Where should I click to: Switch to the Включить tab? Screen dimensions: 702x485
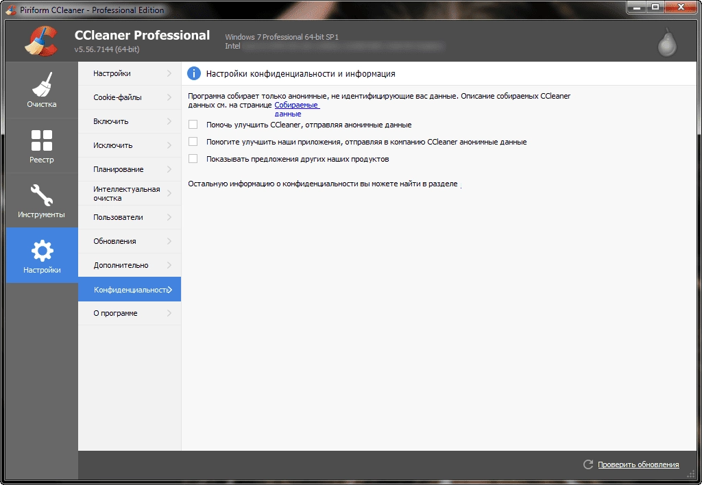tap(130, 121)
